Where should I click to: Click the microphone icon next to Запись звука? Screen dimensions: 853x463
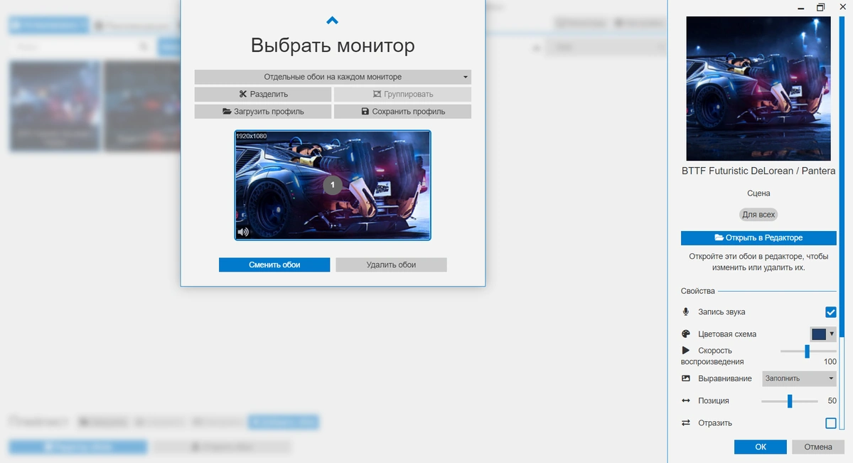686,312
